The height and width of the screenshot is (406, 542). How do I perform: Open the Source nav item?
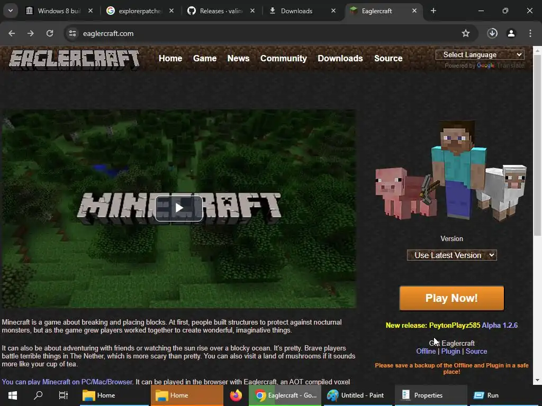388,58
